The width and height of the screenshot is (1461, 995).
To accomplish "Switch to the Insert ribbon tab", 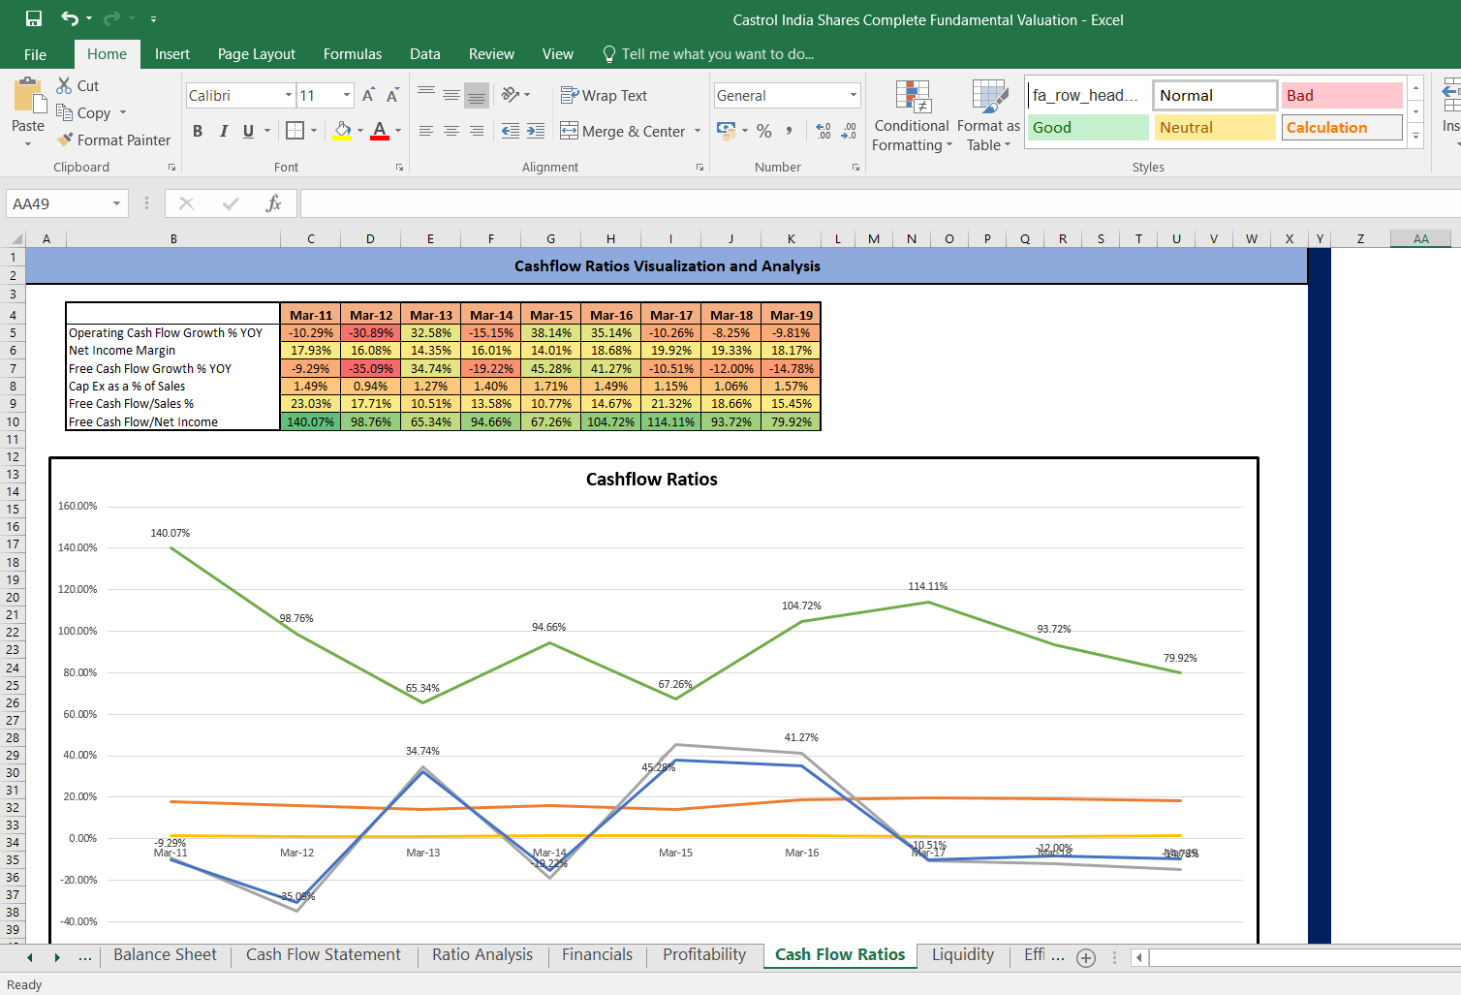I will click(x=172, y=54).
